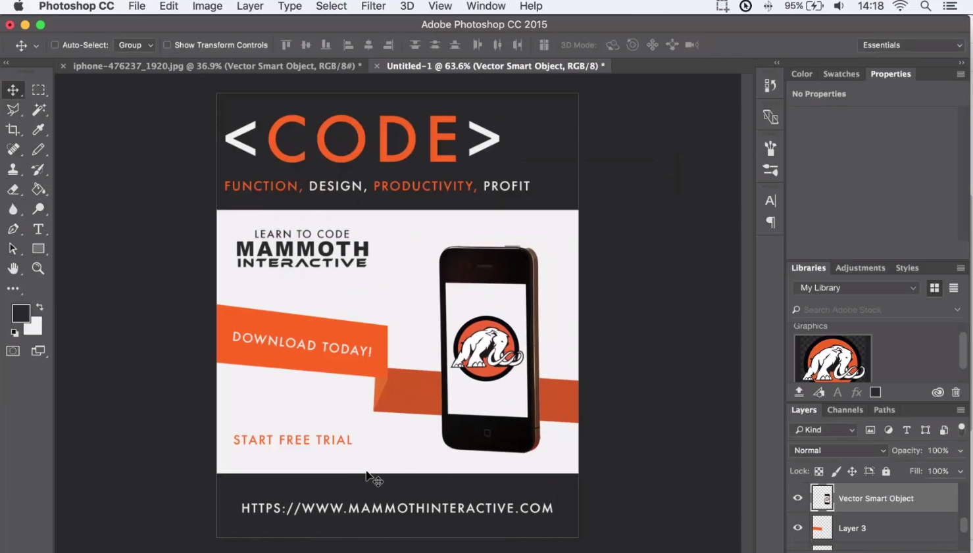Switch to the Swatches tab
This screenshot has width=973, height=553.
[x=841, y=74]
